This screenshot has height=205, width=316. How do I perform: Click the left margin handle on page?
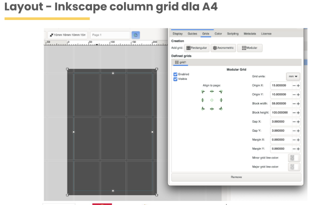pyautogui.click(x=73, y=132)
